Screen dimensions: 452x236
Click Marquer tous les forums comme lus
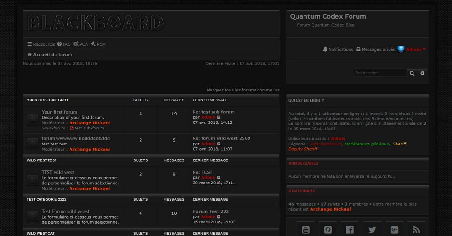tap(243, 90)
